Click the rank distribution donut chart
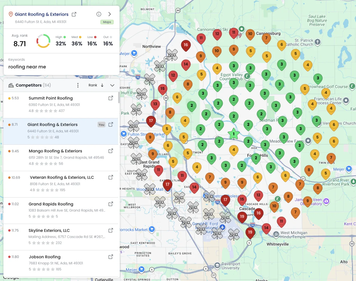This screenshot has height=281, width=356. pyautogui.click(x=43, y=41)
